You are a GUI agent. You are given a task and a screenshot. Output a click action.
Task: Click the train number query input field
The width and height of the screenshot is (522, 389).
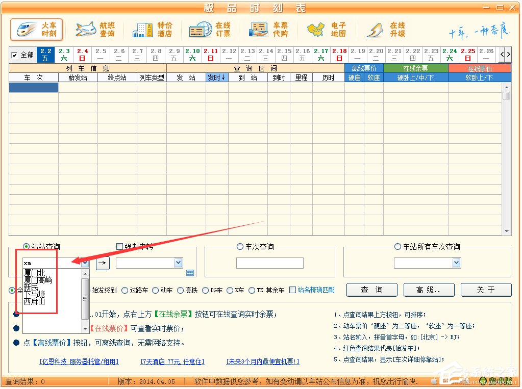coord(269,263)
